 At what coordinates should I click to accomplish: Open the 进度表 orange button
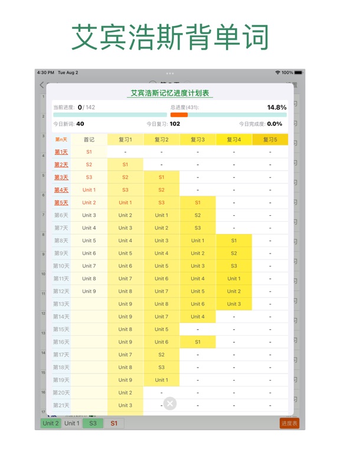click(x=289, y=423)
